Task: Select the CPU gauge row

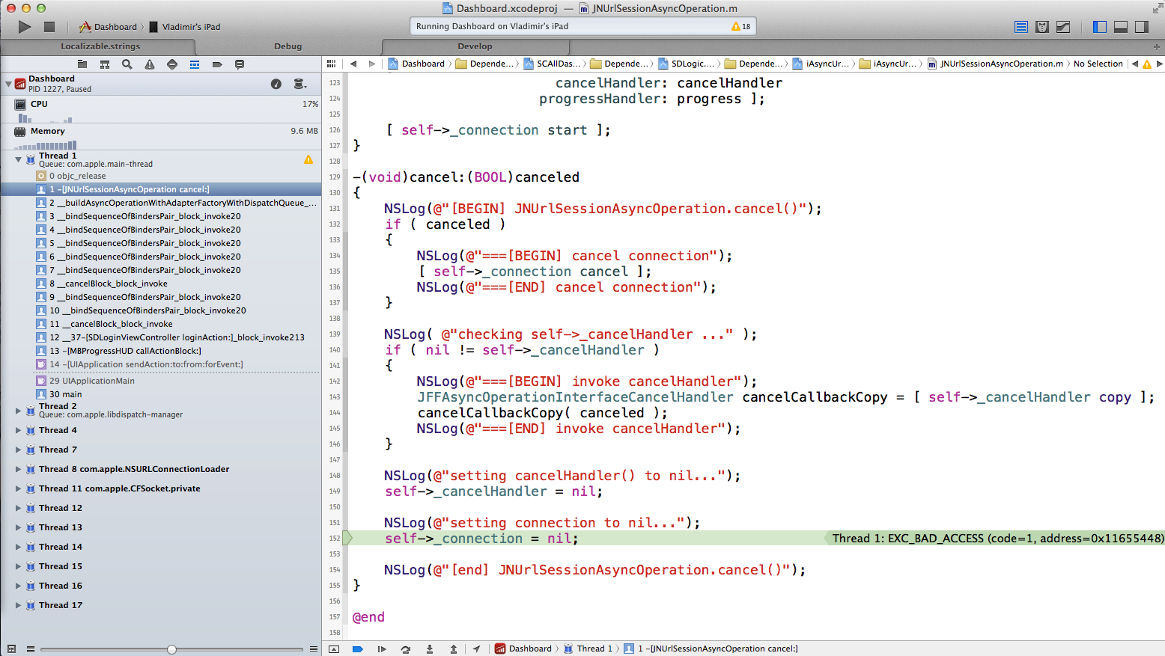Action: click(161, 110)
